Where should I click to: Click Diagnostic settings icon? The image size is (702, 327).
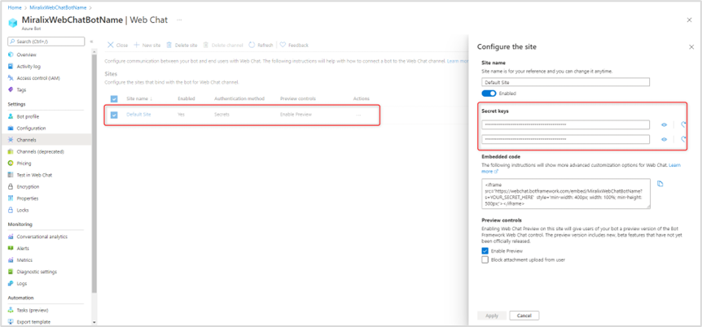click(x=11, y=272)
